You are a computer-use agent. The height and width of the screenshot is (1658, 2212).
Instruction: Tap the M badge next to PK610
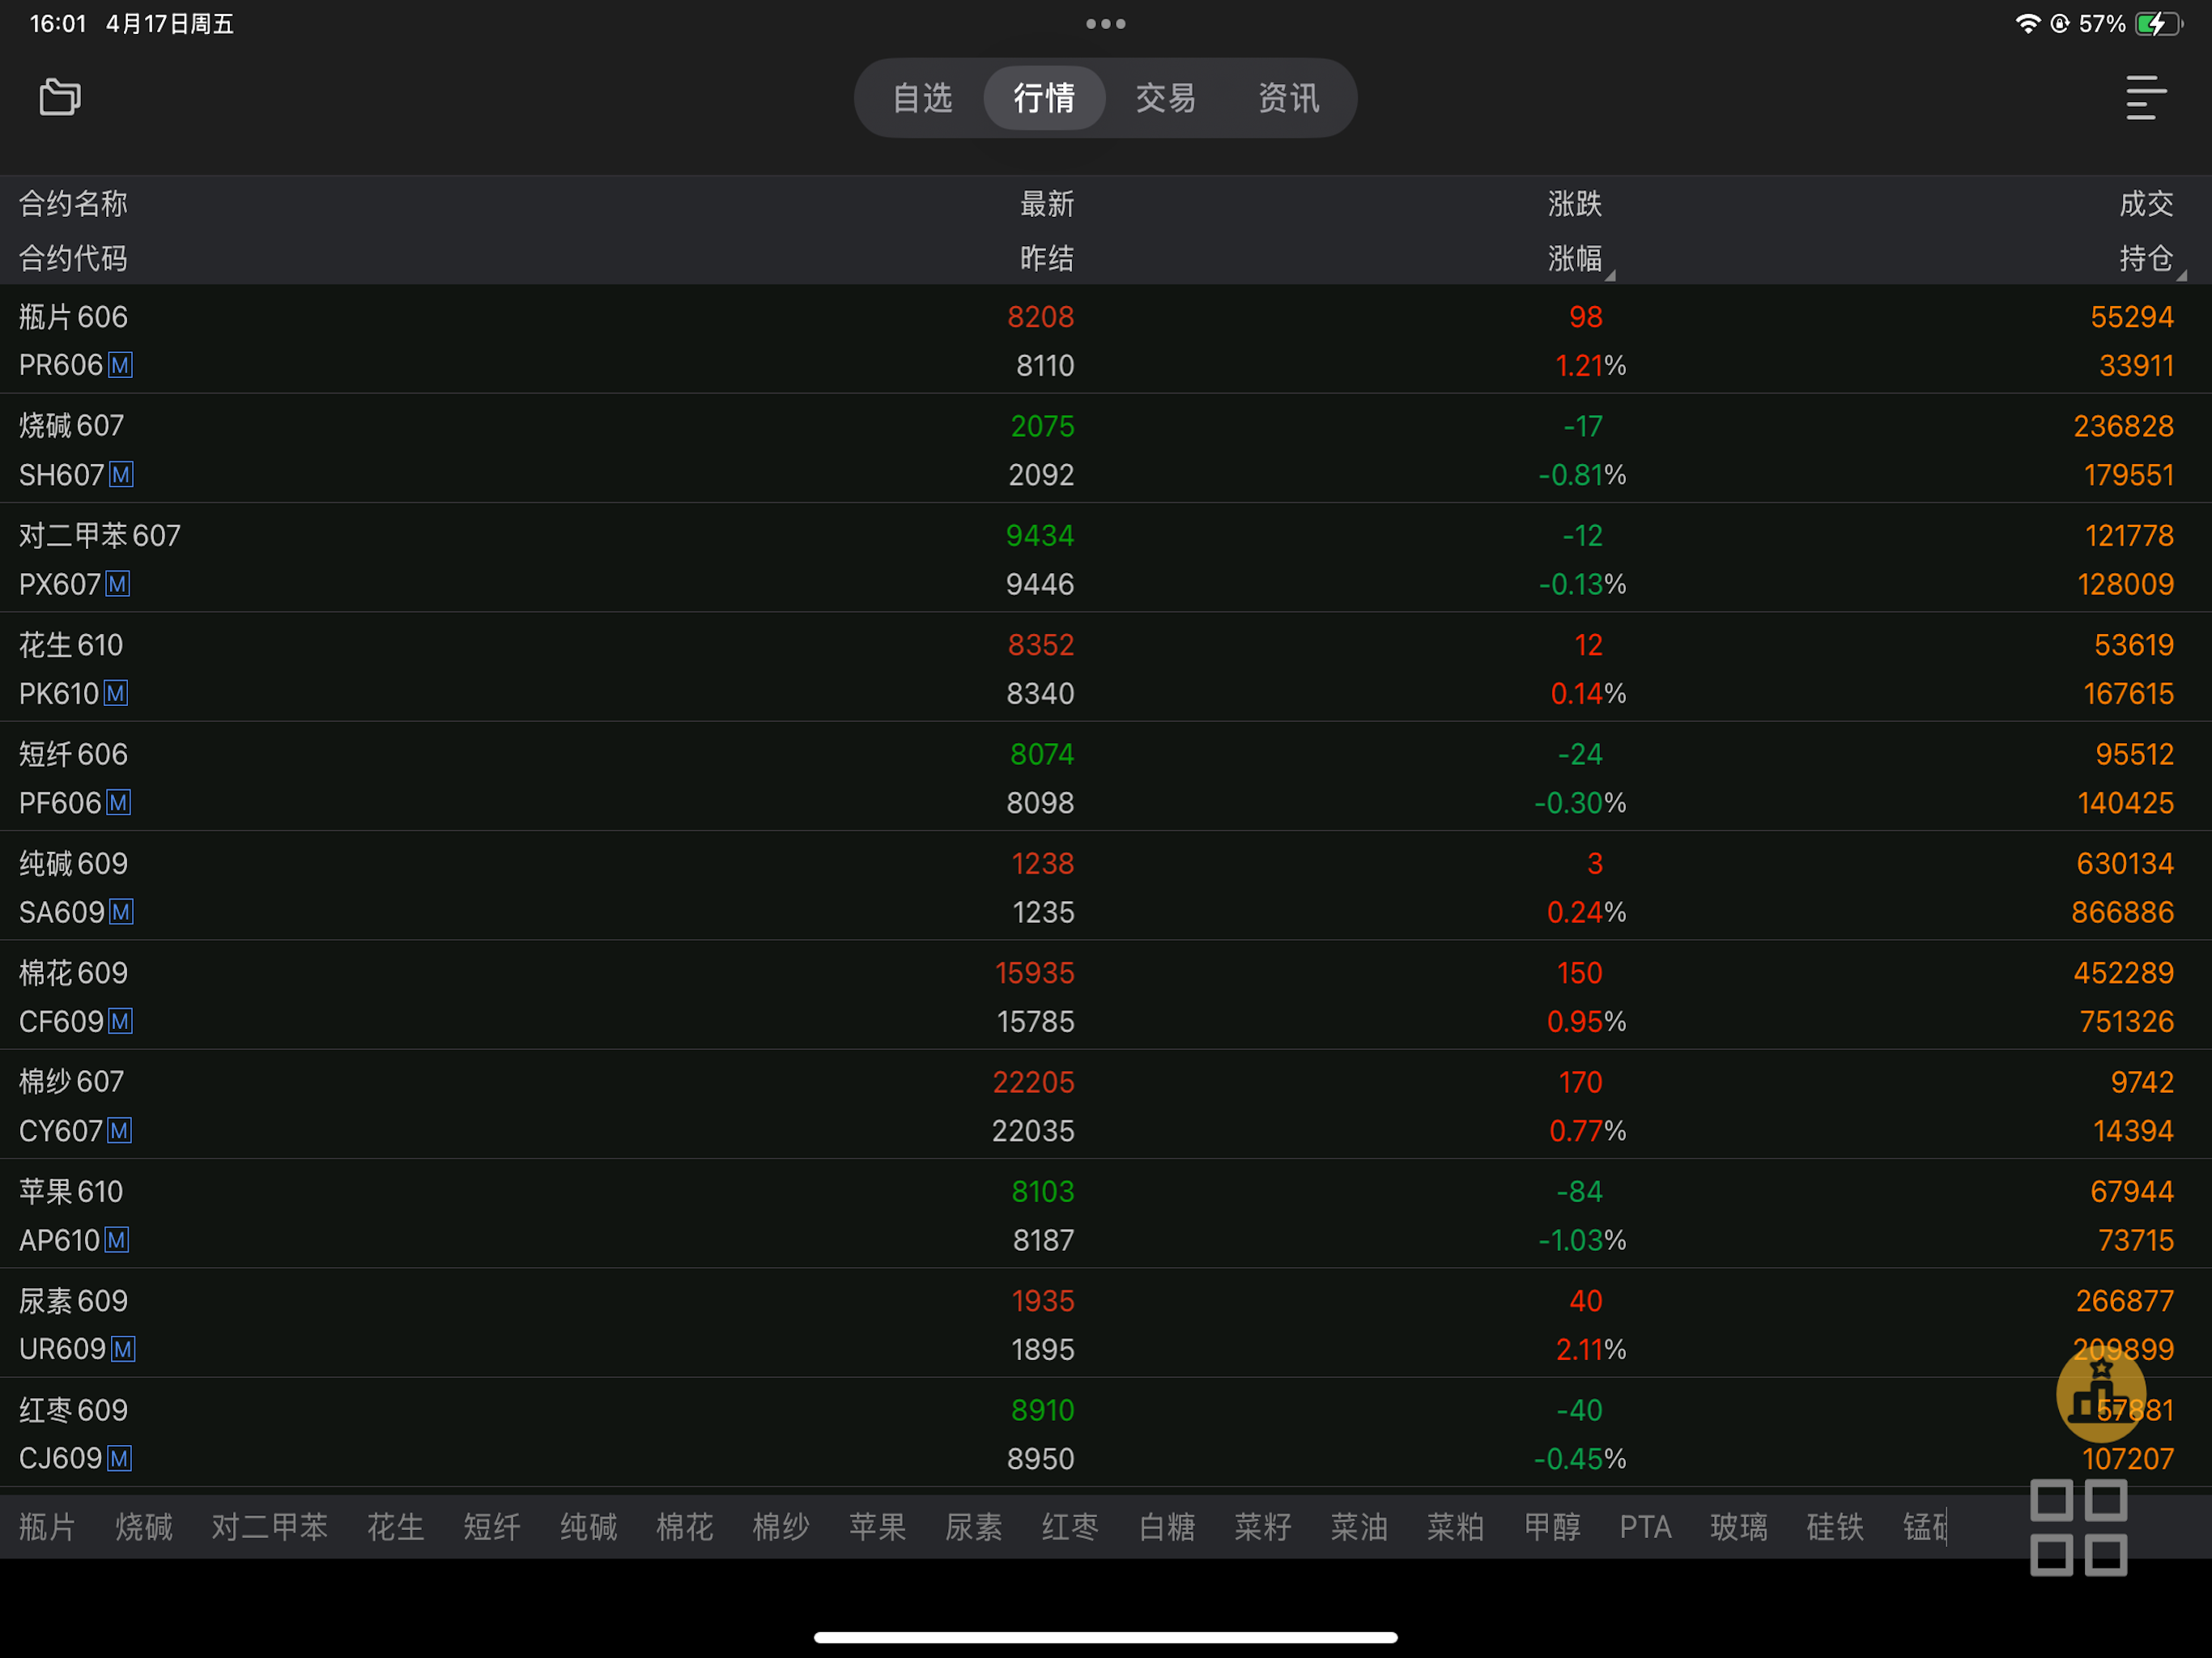(116, 693)
